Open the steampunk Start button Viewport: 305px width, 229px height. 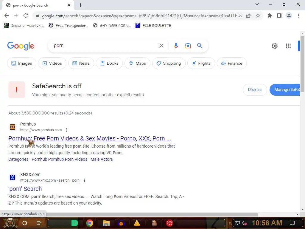(10, 223)
